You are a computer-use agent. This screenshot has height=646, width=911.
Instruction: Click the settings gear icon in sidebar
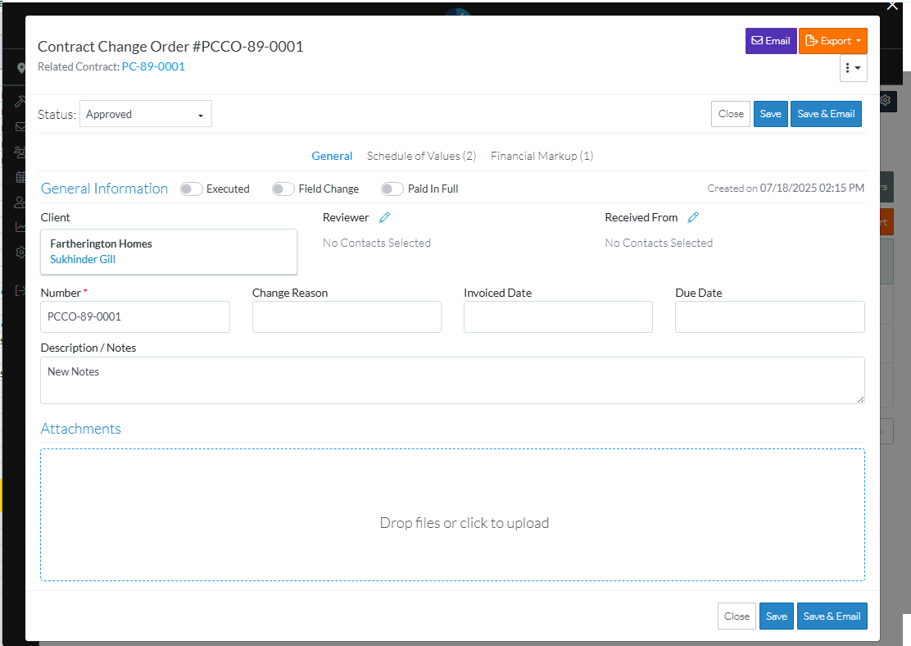21,252
